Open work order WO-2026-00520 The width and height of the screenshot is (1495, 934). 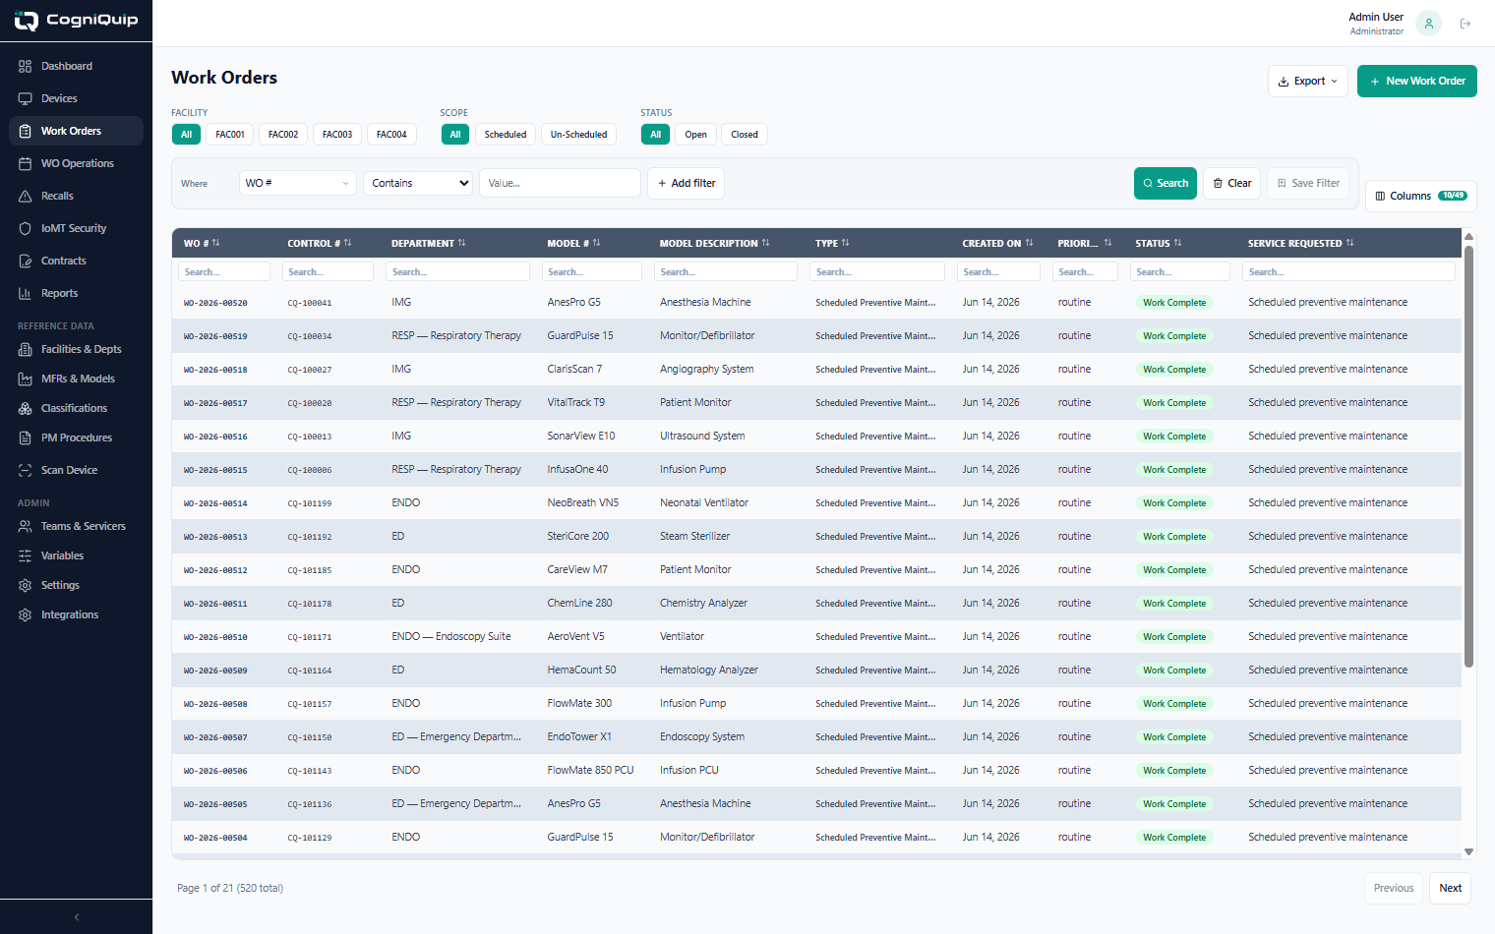pos(215,303)
